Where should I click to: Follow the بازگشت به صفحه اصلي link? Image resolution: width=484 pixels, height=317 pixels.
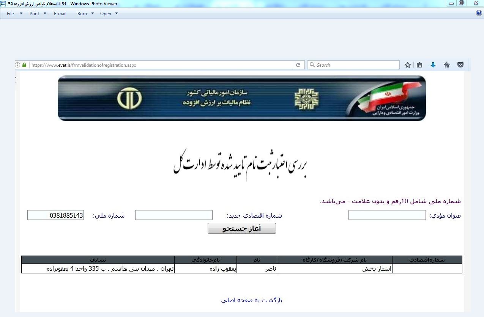click(252, 300)
